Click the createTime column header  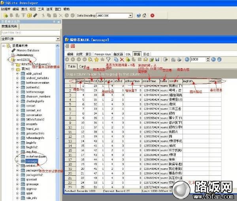151,81
